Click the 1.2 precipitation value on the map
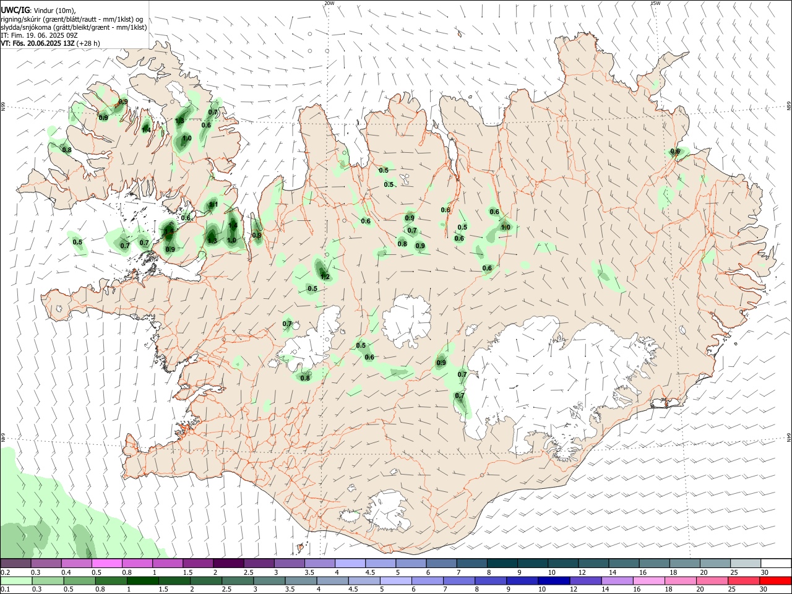 click(325, 277)
